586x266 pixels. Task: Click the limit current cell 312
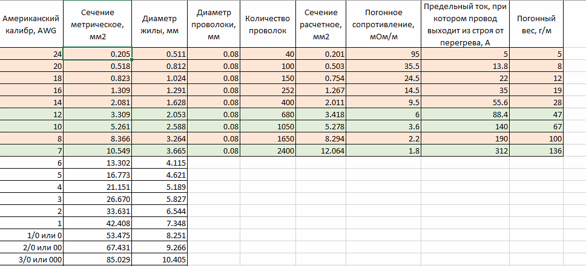click(x=466, y=151)
